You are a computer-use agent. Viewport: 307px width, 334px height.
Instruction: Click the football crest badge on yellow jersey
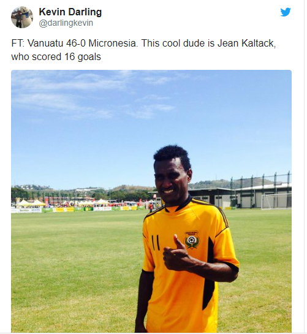tap(192, 240)
